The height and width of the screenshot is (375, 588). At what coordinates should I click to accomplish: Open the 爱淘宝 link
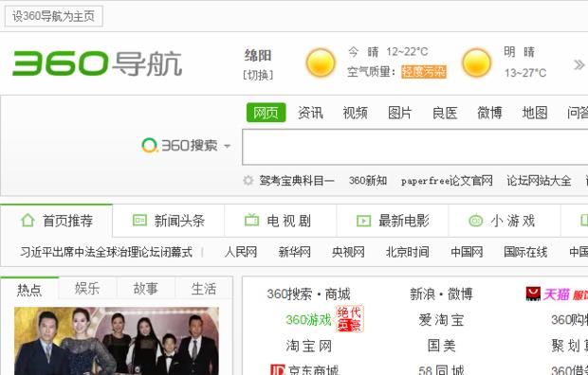pos(441,320)
